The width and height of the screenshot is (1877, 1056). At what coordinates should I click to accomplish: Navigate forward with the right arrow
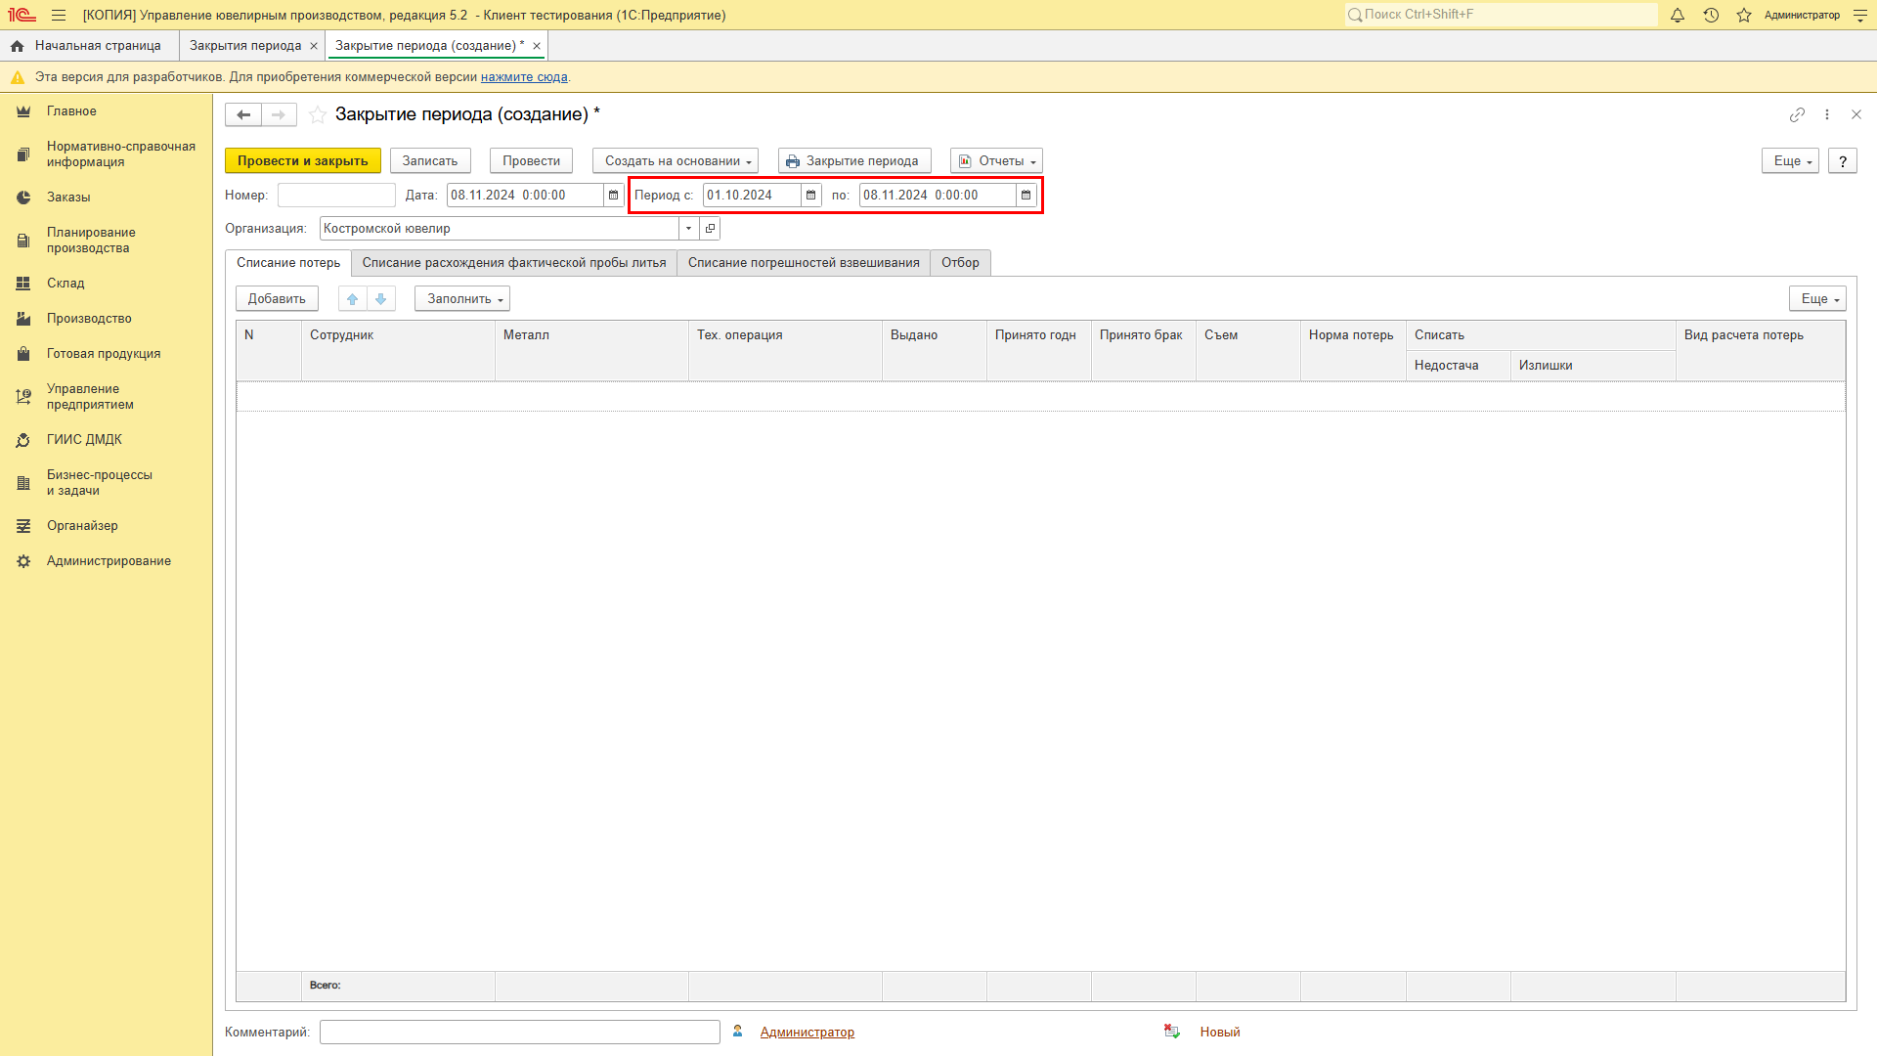pos(279,114)
